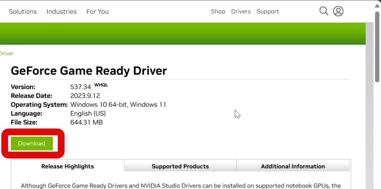This screenshot has height=189, width=381.
Task: Click the Version: label
Action: pyautogui.click(x=23, y=87)
